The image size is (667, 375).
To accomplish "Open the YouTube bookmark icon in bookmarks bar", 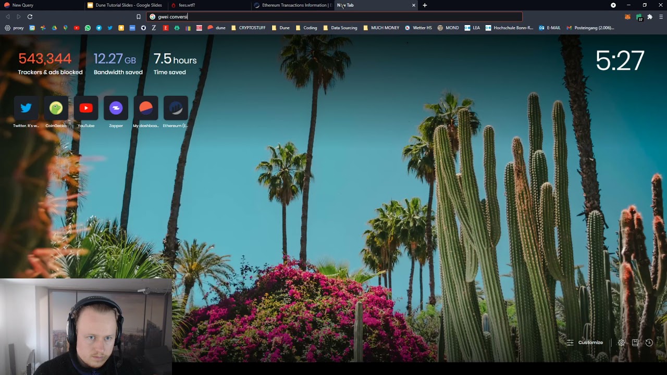I will tap(77, 28).
